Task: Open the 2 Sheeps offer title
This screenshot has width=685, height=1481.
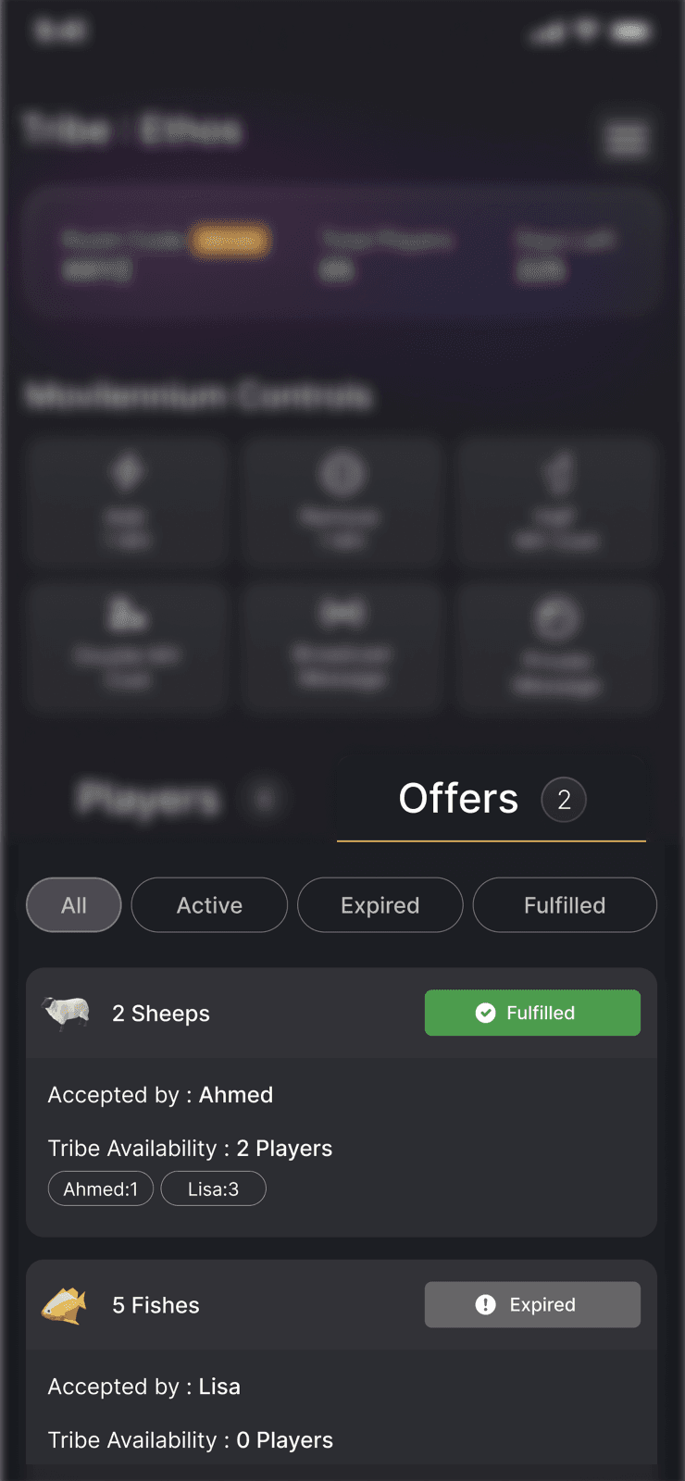Action: click(x=161, y=1014)
